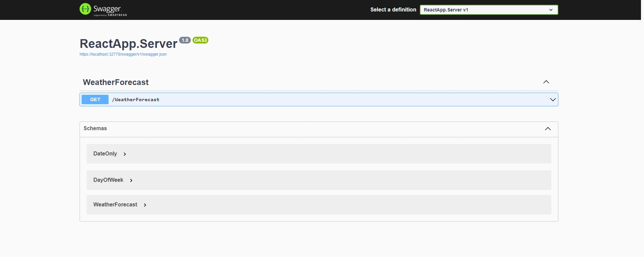644x257 pixels.
Task: Click the WeatherForecast tag heading
Action: tap(116, 82)
